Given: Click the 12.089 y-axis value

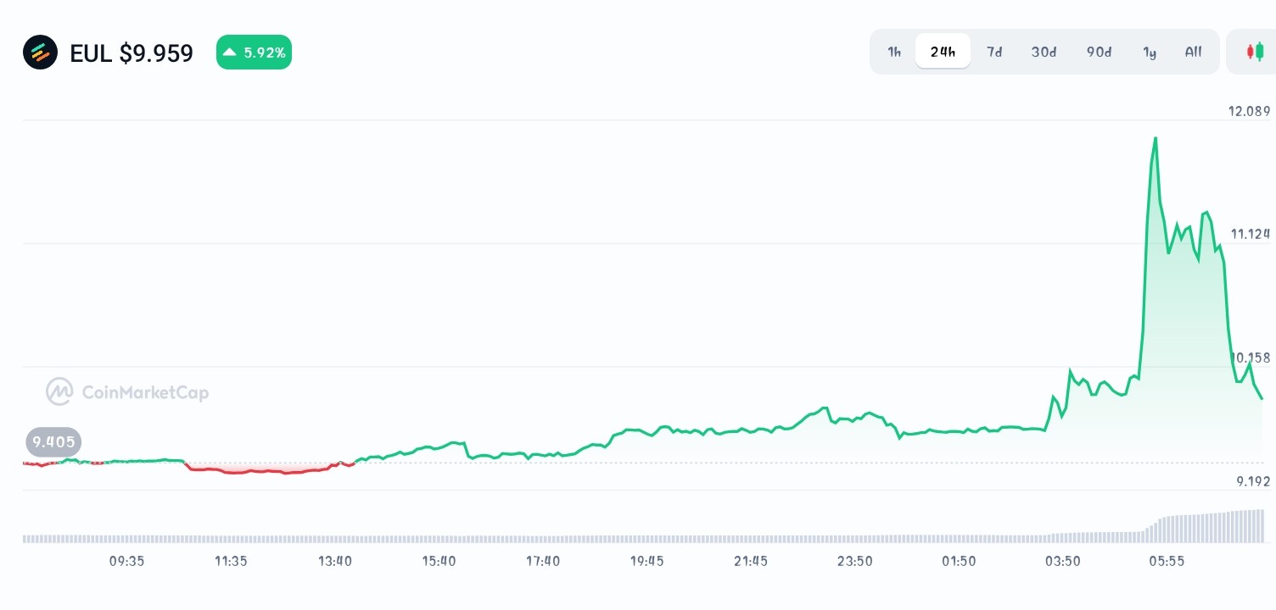Looking at the screenshot, I should pos(1249,111).
